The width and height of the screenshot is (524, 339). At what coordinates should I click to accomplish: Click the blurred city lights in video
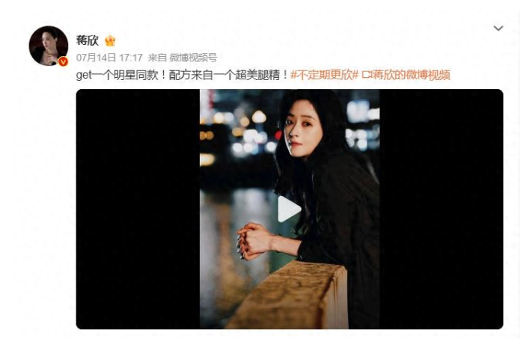click(239, 132)
